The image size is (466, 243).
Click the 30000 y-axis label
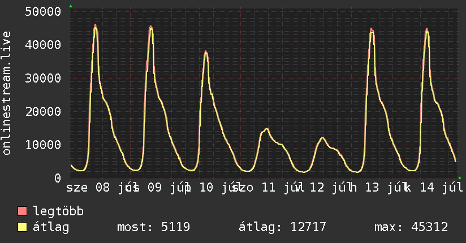[43, 78]
